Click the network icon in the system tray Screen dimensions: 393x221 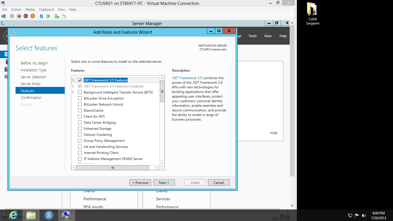tap(350, 215)
